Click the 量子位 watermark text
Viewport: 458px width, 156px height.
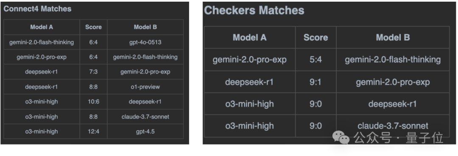pyautogui.click(x=424, y=138)
